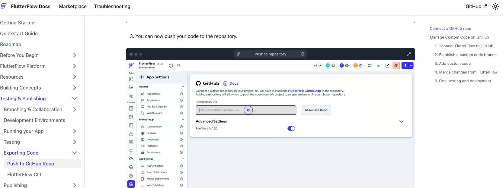
Task: Open the FlutterFlow GitHub App link
Action: (304, 91)
